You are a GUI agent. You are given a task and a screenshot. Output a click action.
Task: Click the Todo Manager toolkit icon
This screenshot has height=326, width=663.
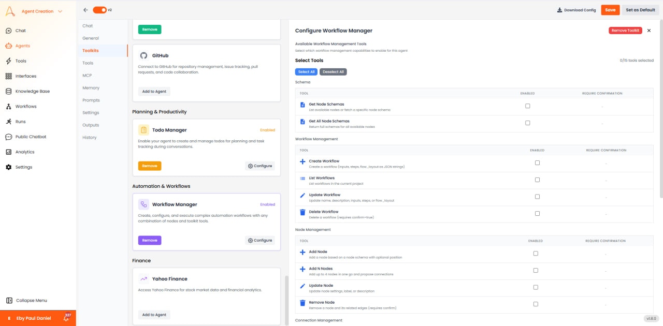pos(143,129)
